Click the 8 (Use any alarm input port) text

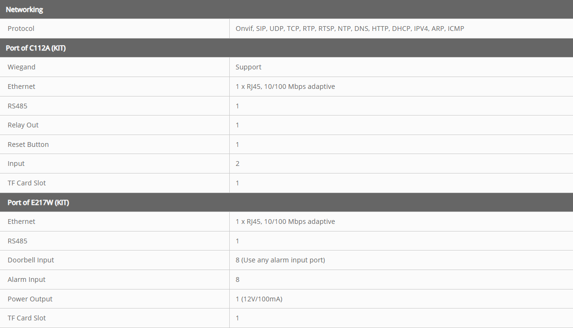[x=280, y=260]
